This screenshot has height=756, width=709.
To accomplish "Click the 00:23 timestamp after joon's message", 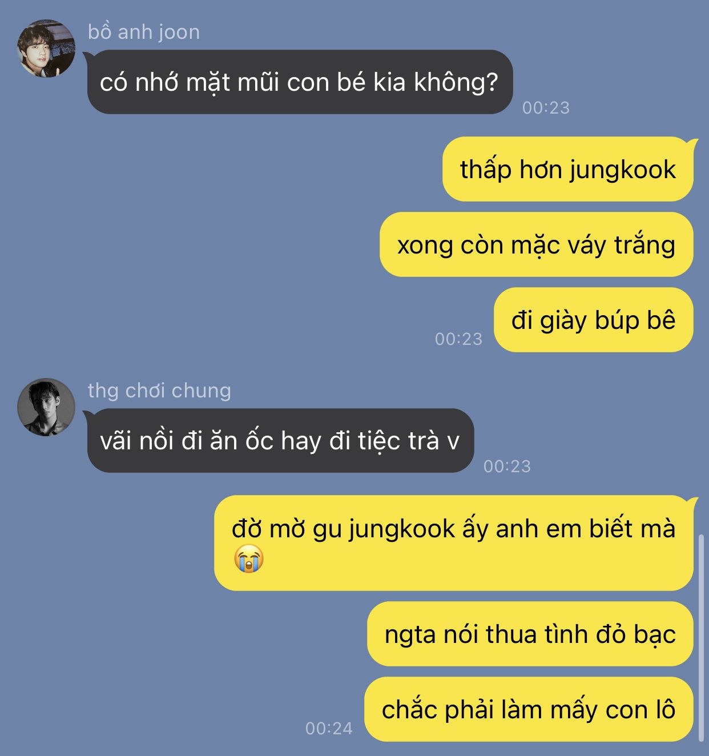I will 546,108.
